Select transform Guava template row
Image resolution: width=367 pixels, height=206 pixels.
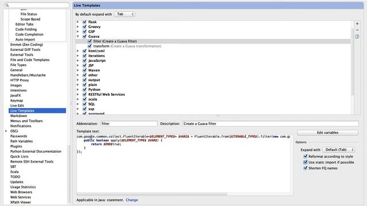tap(213, 46)
